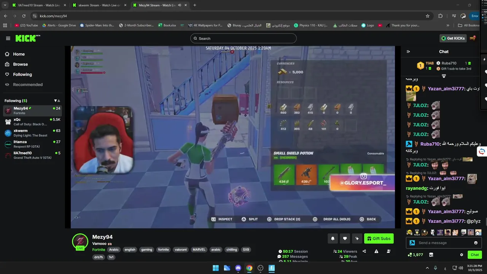487x274 pixels.
Task: Open the chat emoji picker
Action: [x=476, y=243]
